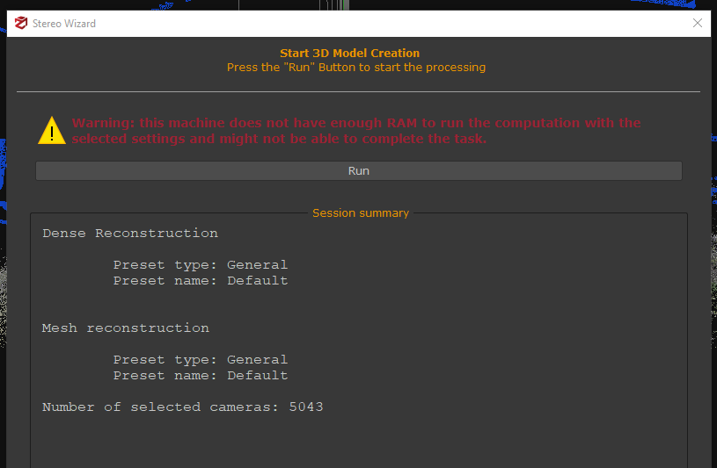Click "Number of selected cameras: 5043" line
Image resolution: width=717 pixels, height=468 pixels.
[x=183, y=407]
